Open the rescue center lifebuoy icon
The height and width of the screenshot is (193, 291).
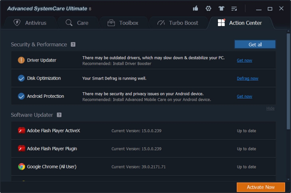coord(208,8)
